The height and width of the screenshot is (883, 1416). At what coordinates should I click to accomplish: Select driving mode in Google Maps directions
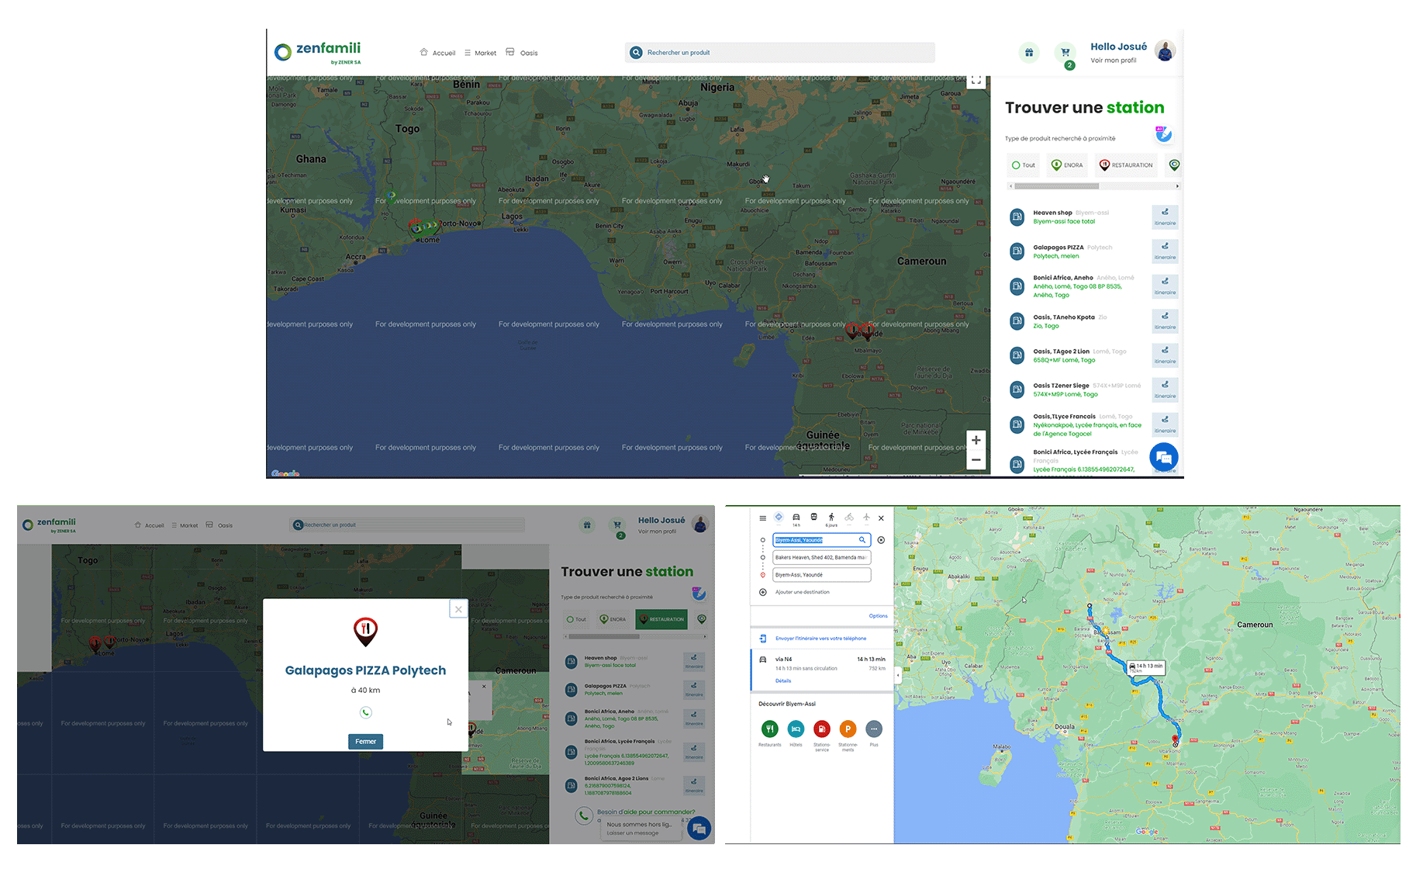796,518
